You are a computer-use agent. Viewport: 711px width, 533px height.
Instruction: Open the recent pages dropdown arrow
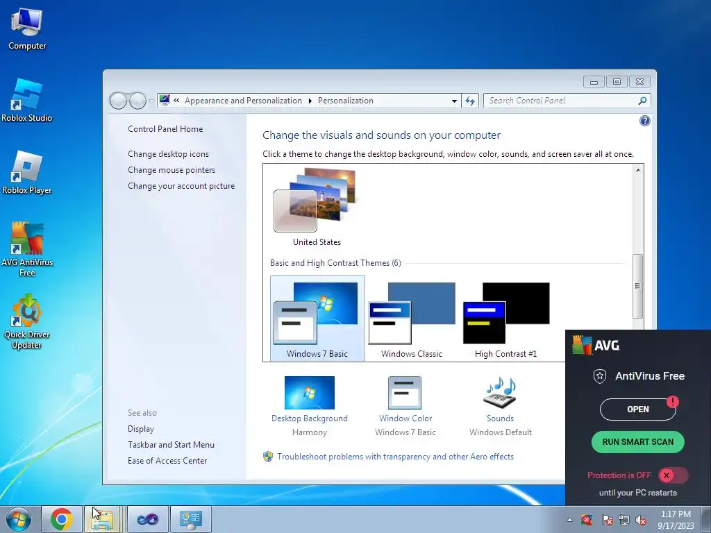point(151,101)
